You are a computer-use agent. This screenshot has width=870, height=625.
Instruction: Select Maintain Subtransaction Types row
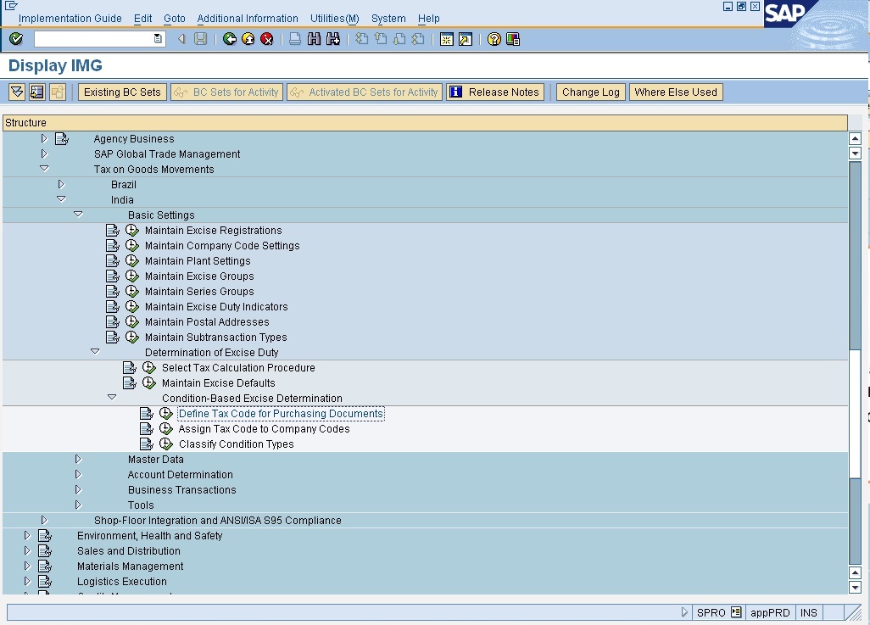click(x=216, y=337)
